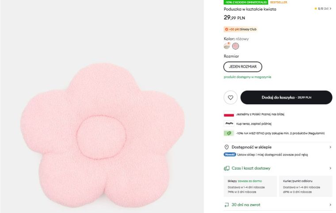The image size is (336, 213).
Task: Click the Sklepy zawsze za darmo delivery card
Action: coord(251,186)
